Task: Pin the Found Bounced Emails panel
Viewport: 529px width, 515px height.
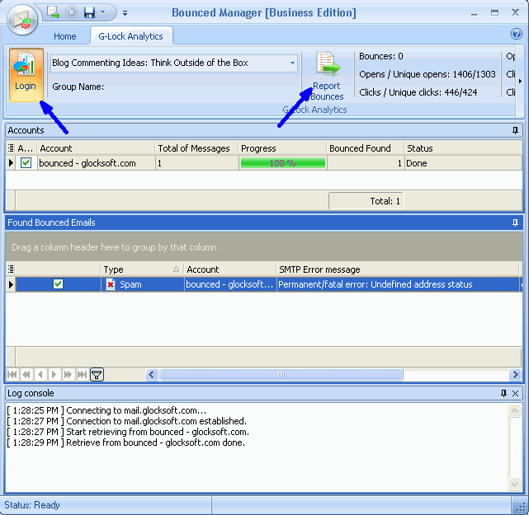Action: (515, 222)
